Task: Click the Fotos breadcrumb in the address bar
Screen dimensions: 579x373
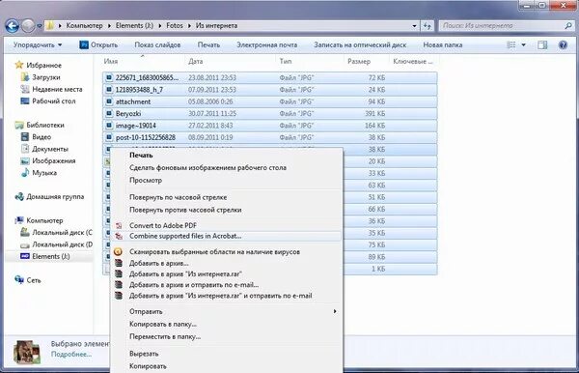Action: (x=175, y=25)
